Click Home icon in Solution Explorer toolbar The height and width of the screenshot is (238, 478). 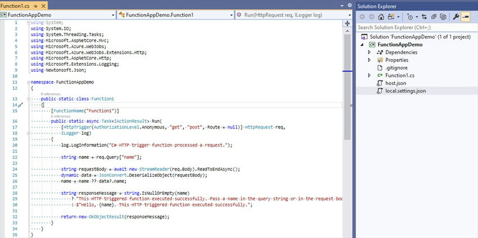coord(381,17)
